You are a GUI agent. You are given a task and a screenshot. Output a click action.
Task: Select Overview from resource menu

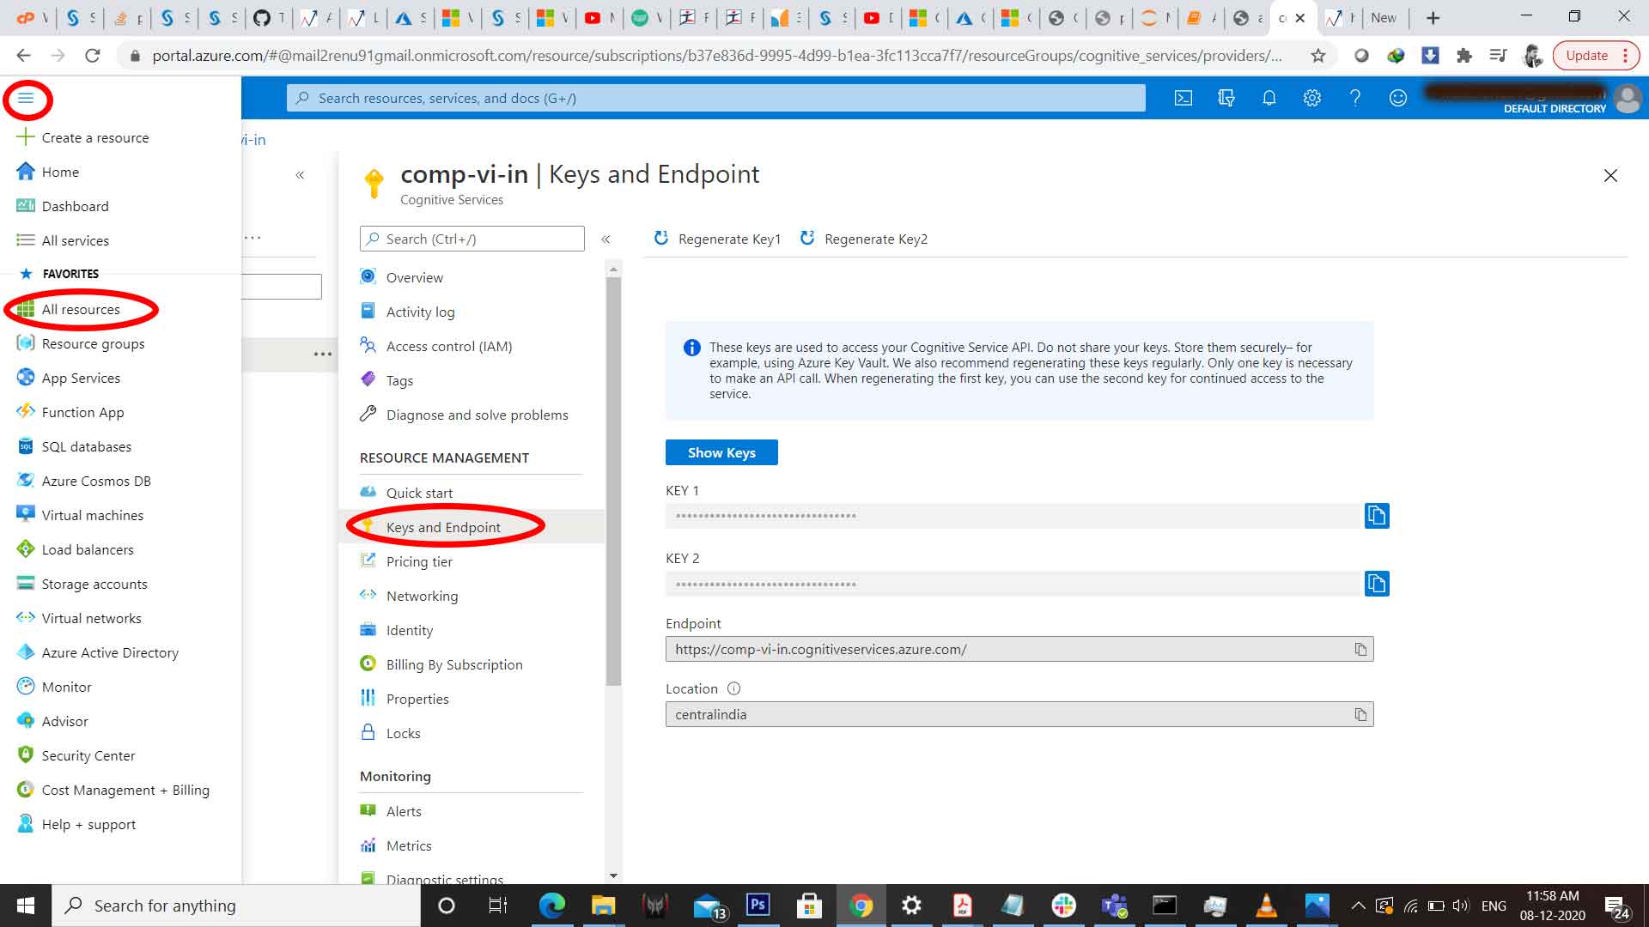(x=413, y=276)
